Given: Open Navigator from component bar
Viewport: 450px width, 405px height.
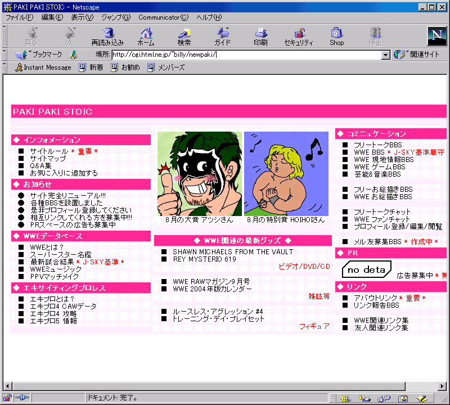Looking at the screenshot, I should (345, 398).
